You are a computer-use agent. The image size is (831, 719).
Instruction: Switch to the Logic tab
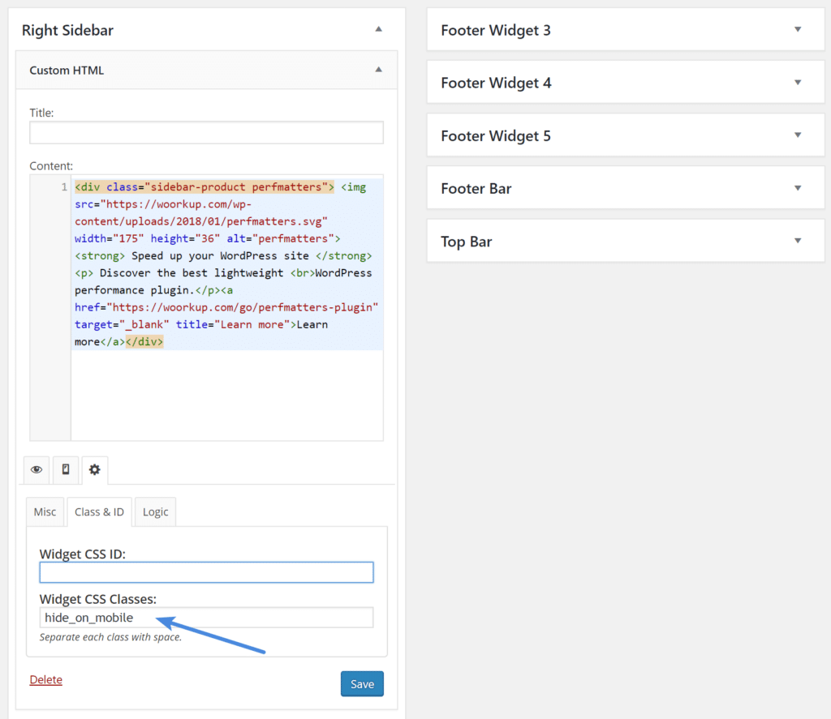coord(155,512)
